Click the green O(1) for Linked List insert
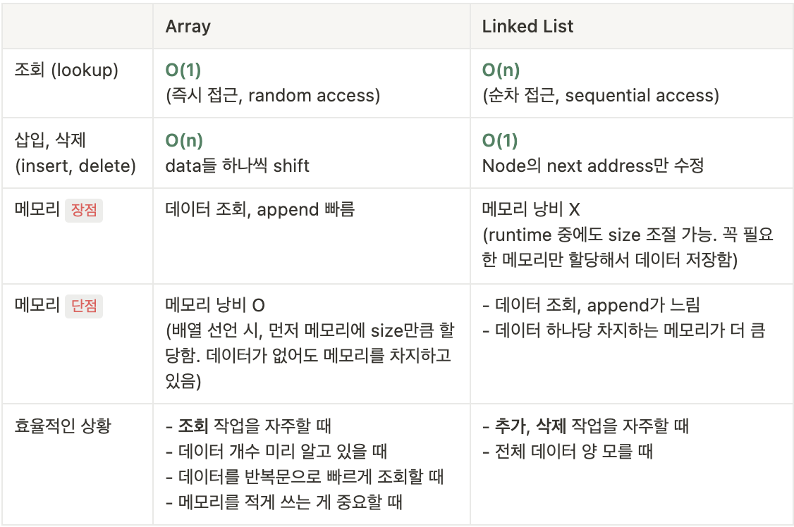794x527 pixels. tap(500, 140)
